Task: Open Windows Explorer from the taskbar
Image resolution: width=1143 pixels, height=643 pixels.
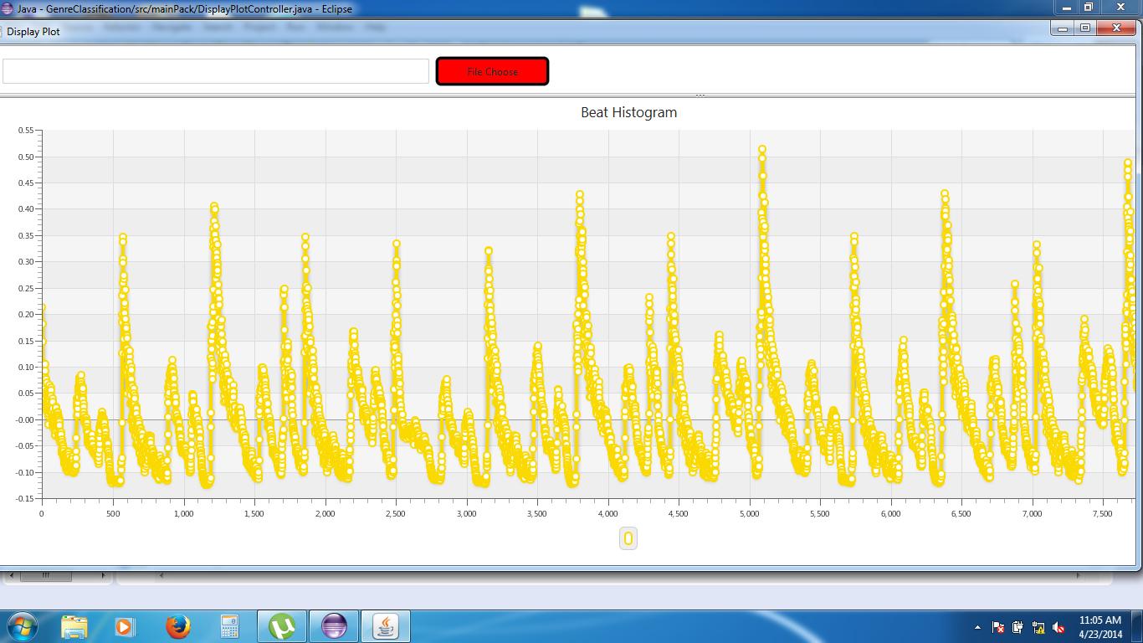Action: [x=74, y=626]
